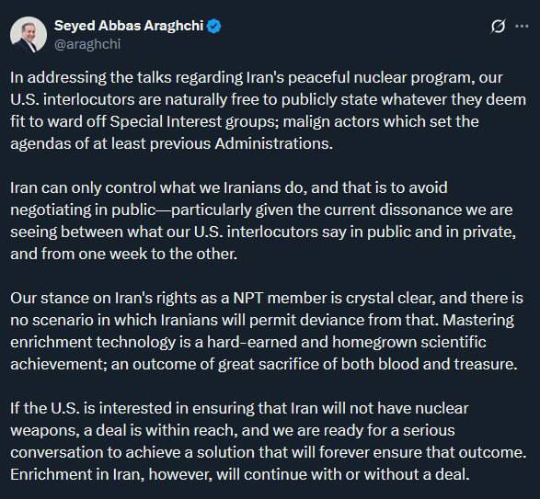Open the three-dot more options menu
The width and height of the screenshot is (540, 499).
(x=522, y=26)
